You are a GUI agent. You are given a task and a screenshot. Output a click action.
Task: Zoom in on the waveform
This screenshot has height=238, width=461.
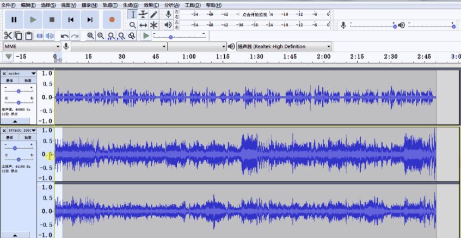90,36
